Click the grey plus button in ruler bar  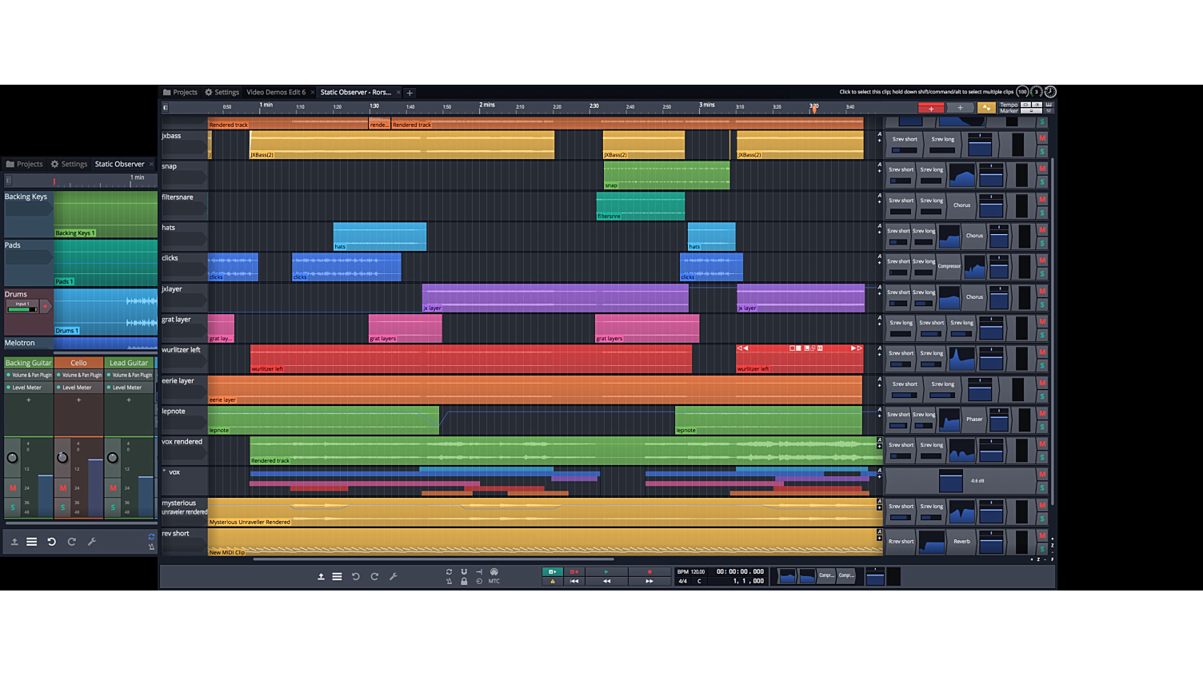click(x=960, y=108)
